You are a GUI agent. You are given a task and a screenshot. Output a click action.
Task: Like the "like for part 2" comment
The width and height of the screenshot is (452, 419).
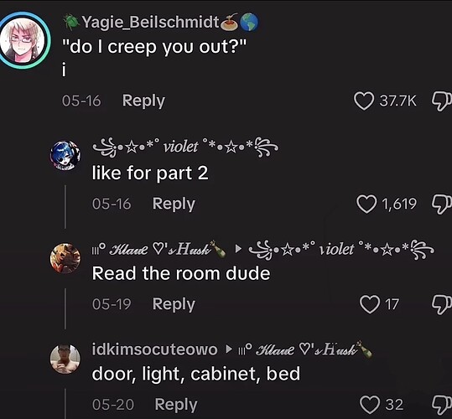[x=366, y=204]
